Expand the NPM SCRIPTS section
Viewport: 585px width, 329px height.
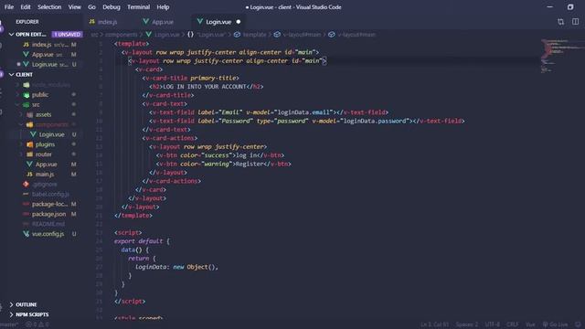pyautogui.click(x=11, y=314)
